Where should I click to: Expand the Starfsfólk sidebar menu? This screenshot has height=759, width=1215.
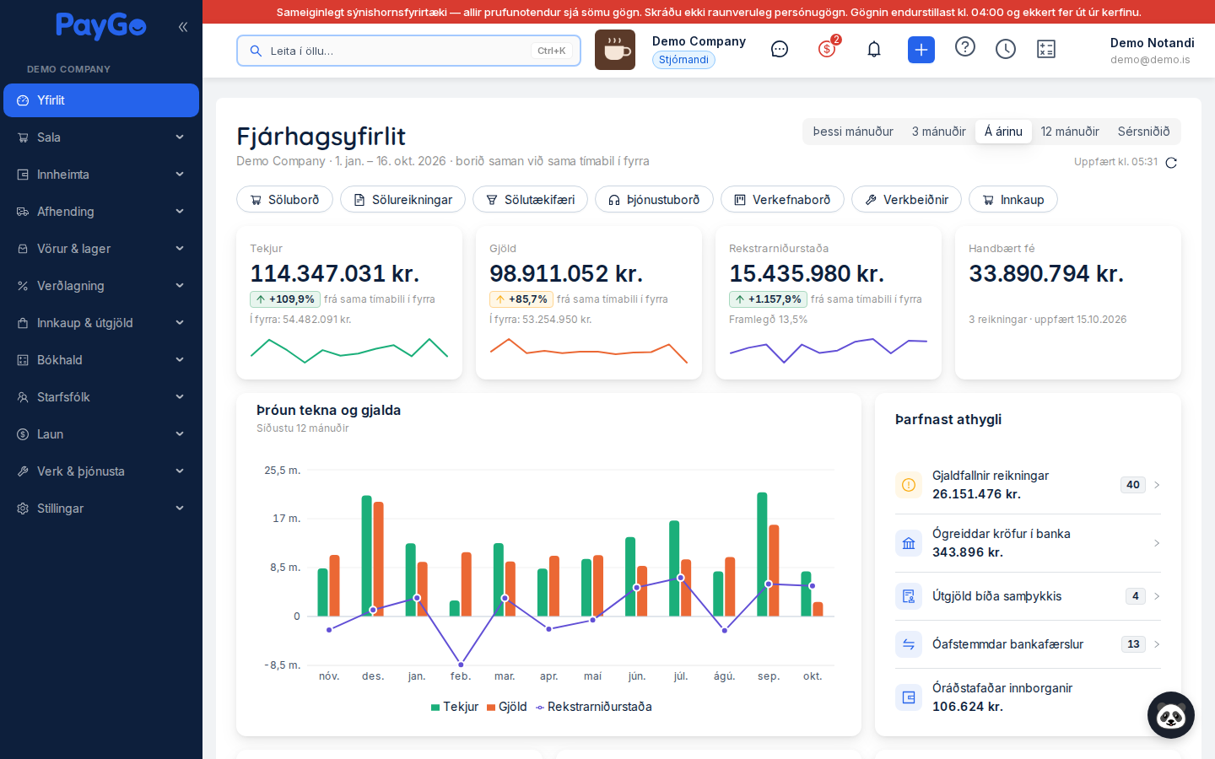(101, 397)
